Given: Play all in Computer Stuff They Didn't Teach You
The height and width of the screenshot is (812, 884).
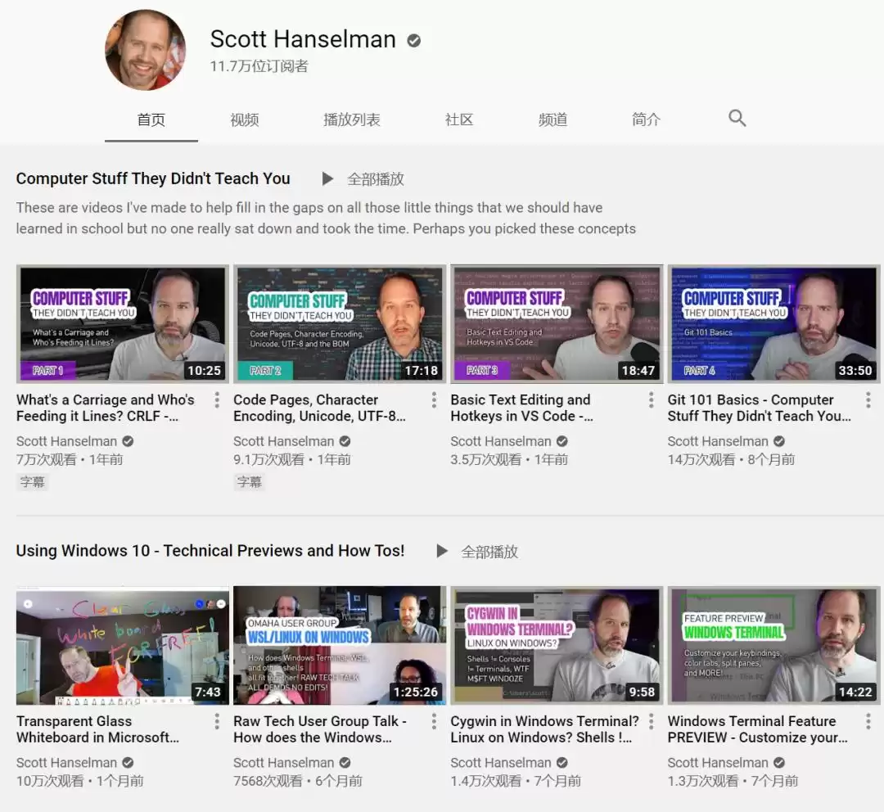Looking at the screenshot, I should [x=364, y=178].
